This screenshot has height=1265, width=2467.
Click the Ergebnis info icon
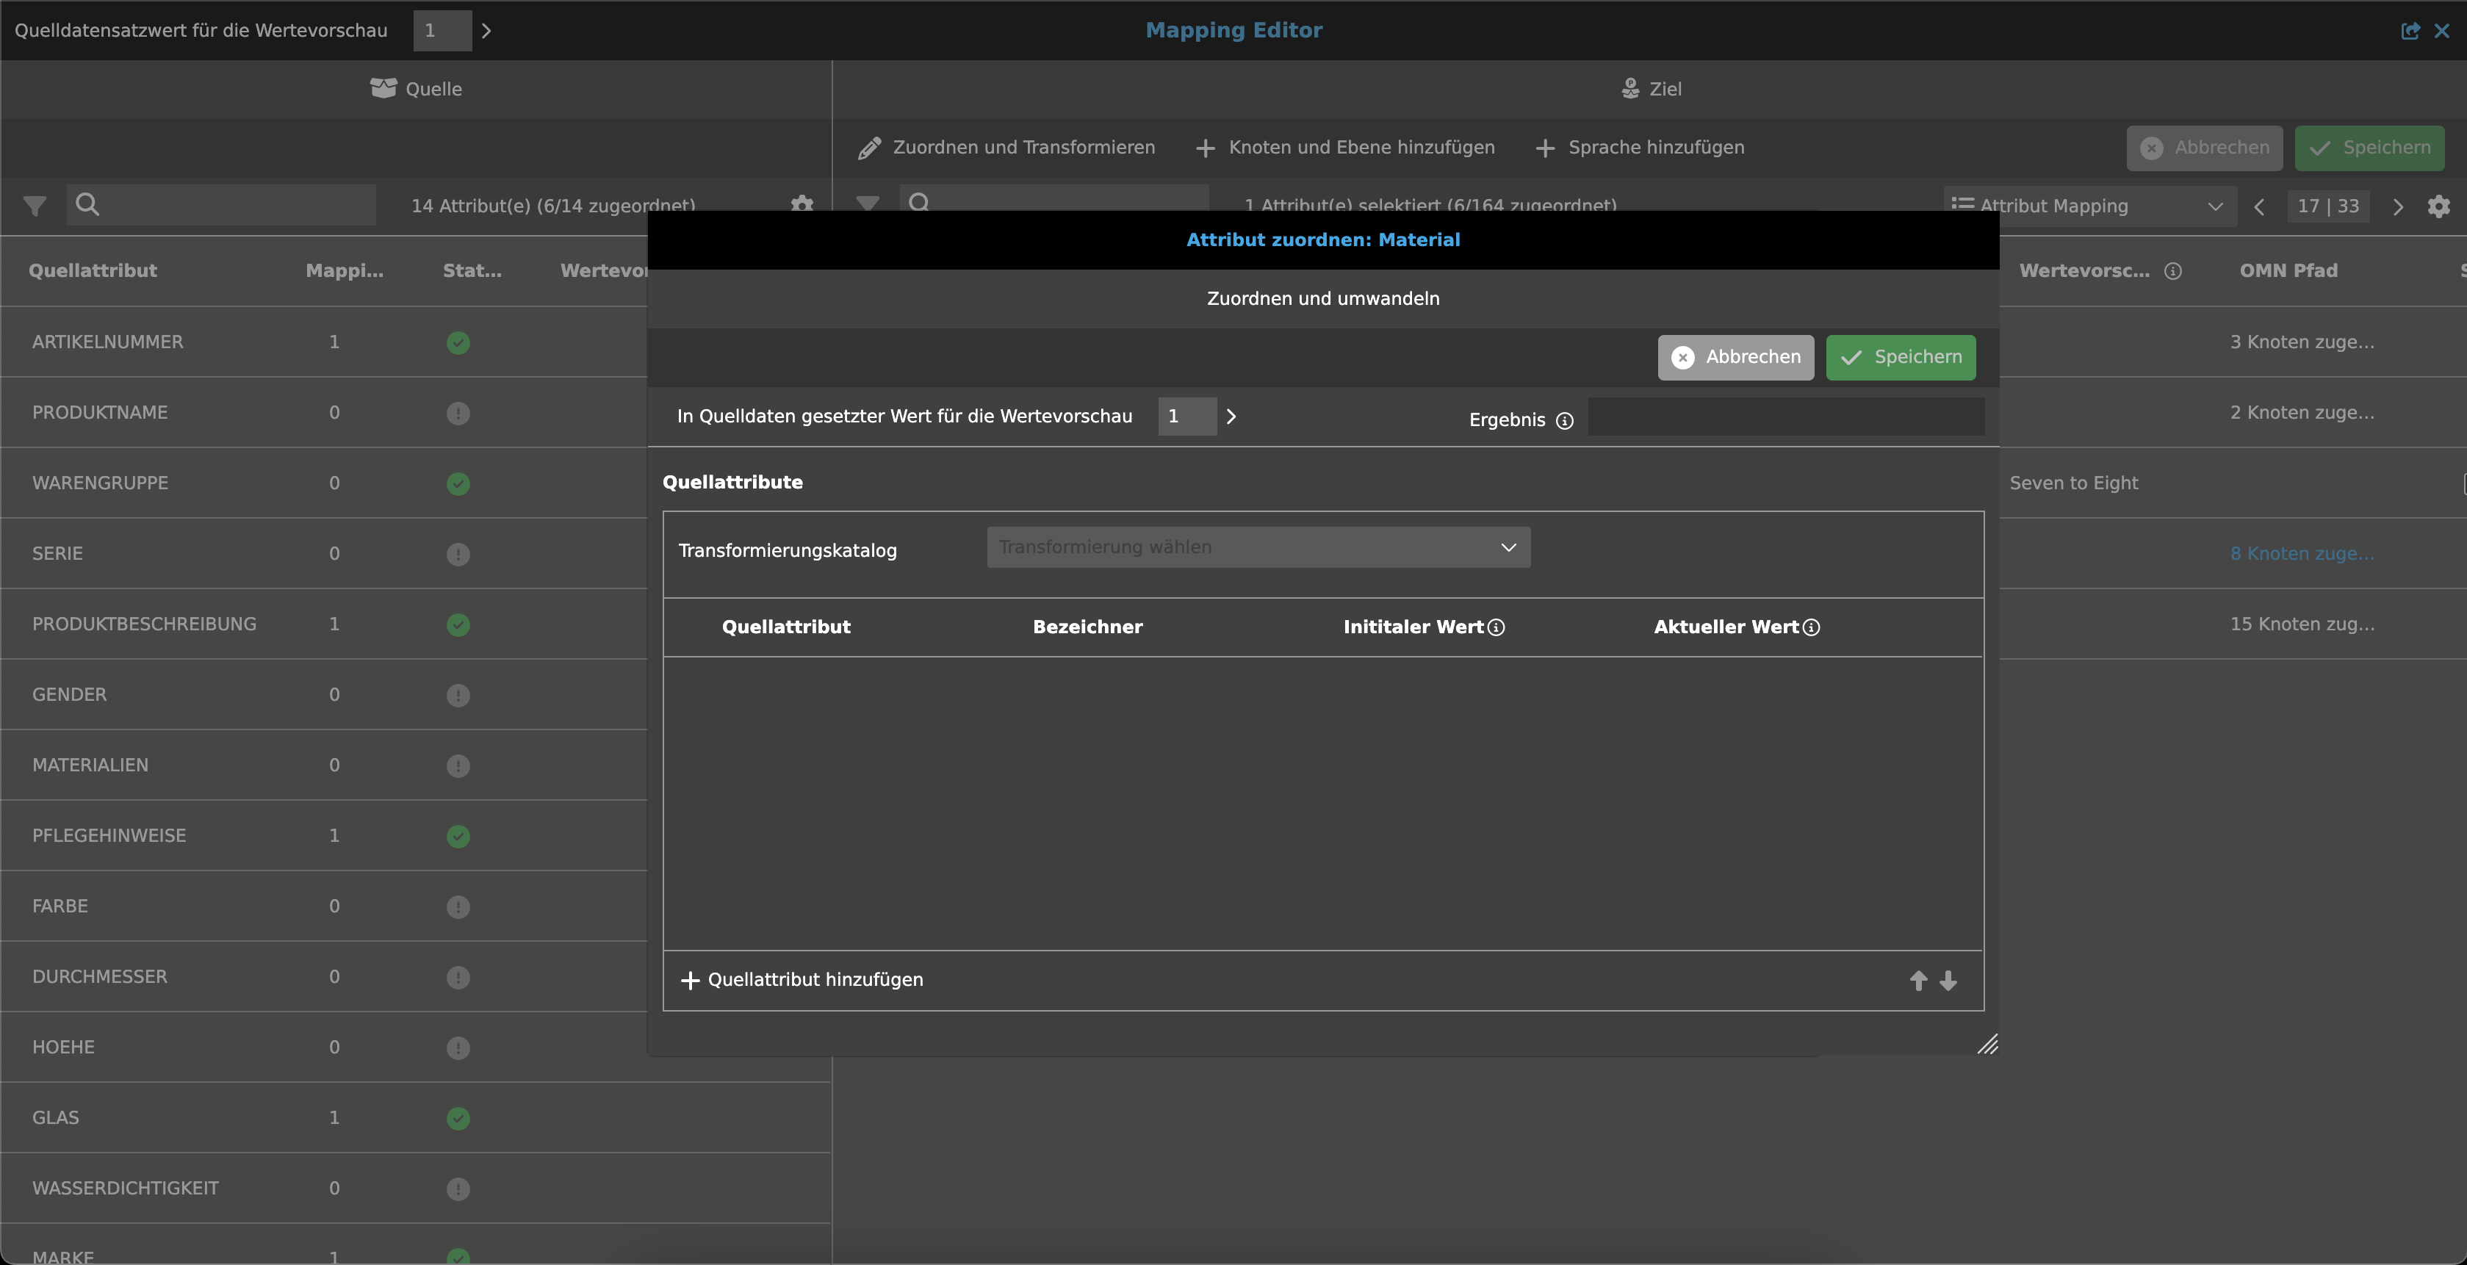1565,420
